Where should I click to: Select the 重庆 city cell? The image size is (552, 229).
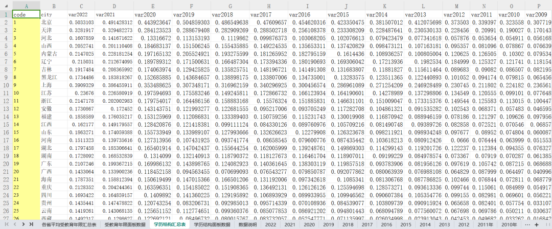coord(54,187)
